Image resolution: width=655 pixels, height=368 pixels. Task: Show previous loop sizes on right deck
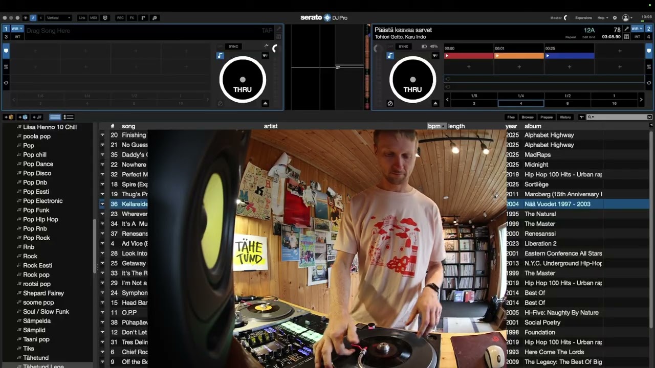point(447,100)
